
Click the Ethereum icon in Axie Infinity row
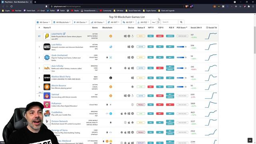(111, 68)
